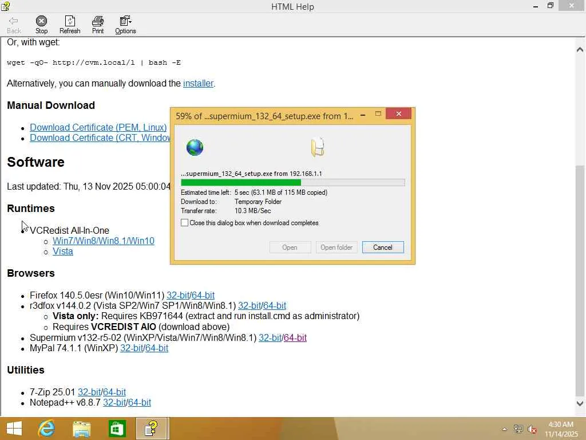Download Supermium v132 64-bit
Screen dimensions: 586x440
(x=295, y=337)
